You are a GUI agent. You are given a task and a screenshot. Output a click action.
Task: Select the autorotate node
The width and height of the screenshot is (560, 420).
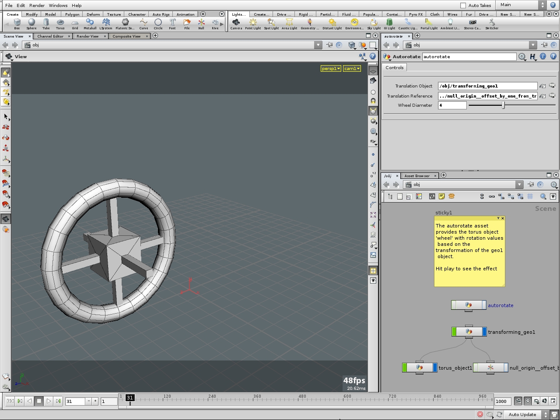click(469, 305)
